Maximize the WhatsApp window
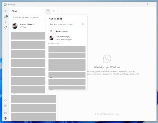The image size is (158, 123). (x=148, y=4)
